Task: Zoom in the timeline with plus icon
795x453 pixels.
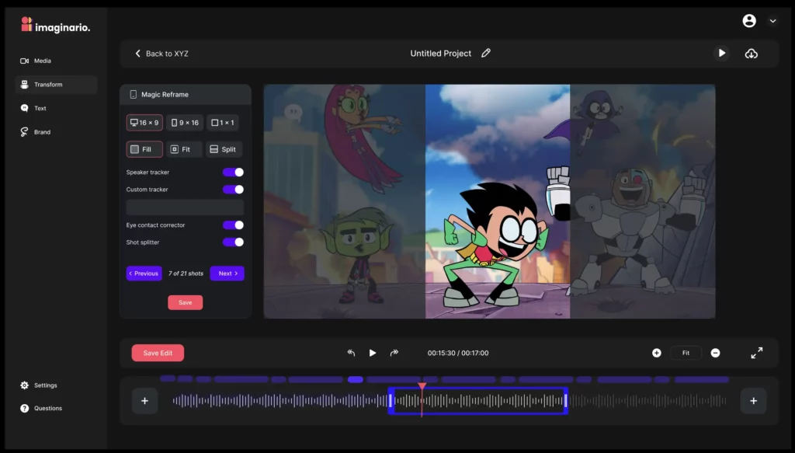Action: click(x=657, y=353)
